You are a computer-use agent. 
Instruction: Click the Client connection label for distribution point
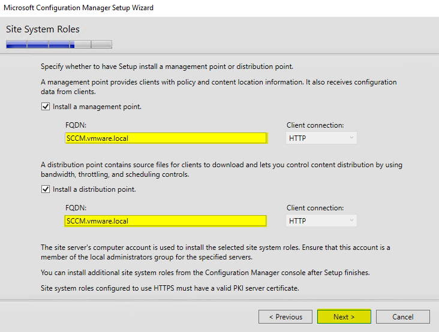click(x=315, y=208)
